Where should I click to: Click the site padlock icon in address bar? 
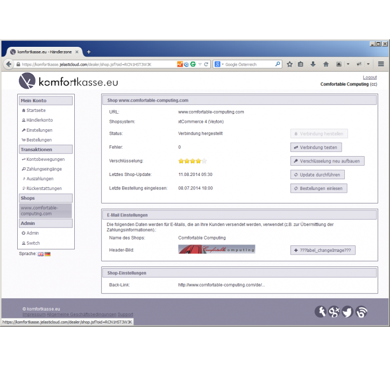point(18,64)
